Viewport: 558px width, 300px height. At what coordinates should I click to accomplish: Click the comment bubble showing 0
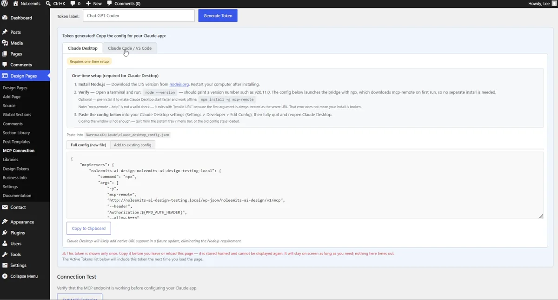tap(75, 3)
